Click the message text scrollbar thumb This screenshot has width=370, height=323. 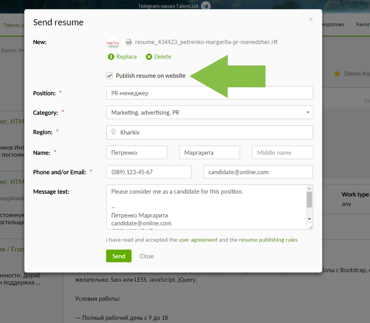[x=309, y=200]
